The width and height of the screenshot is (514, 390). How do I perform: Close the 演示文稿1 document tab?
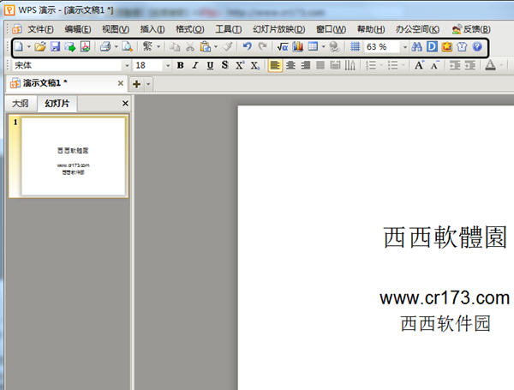pyautogui.click(x=120, y=83)
